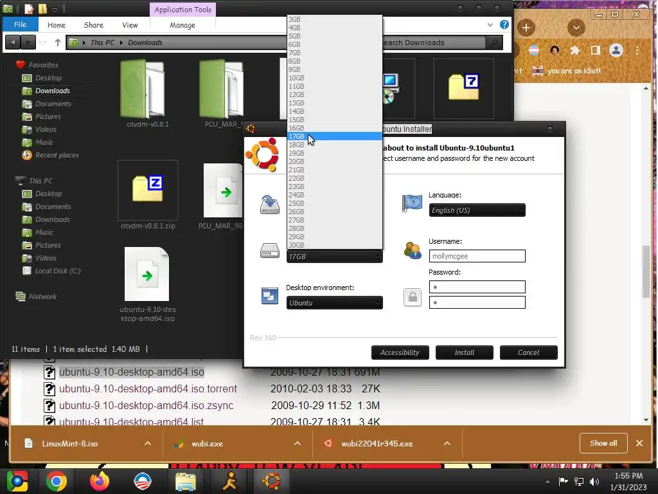
Task: Click the Install button
Action: click(x=465, y=352)
